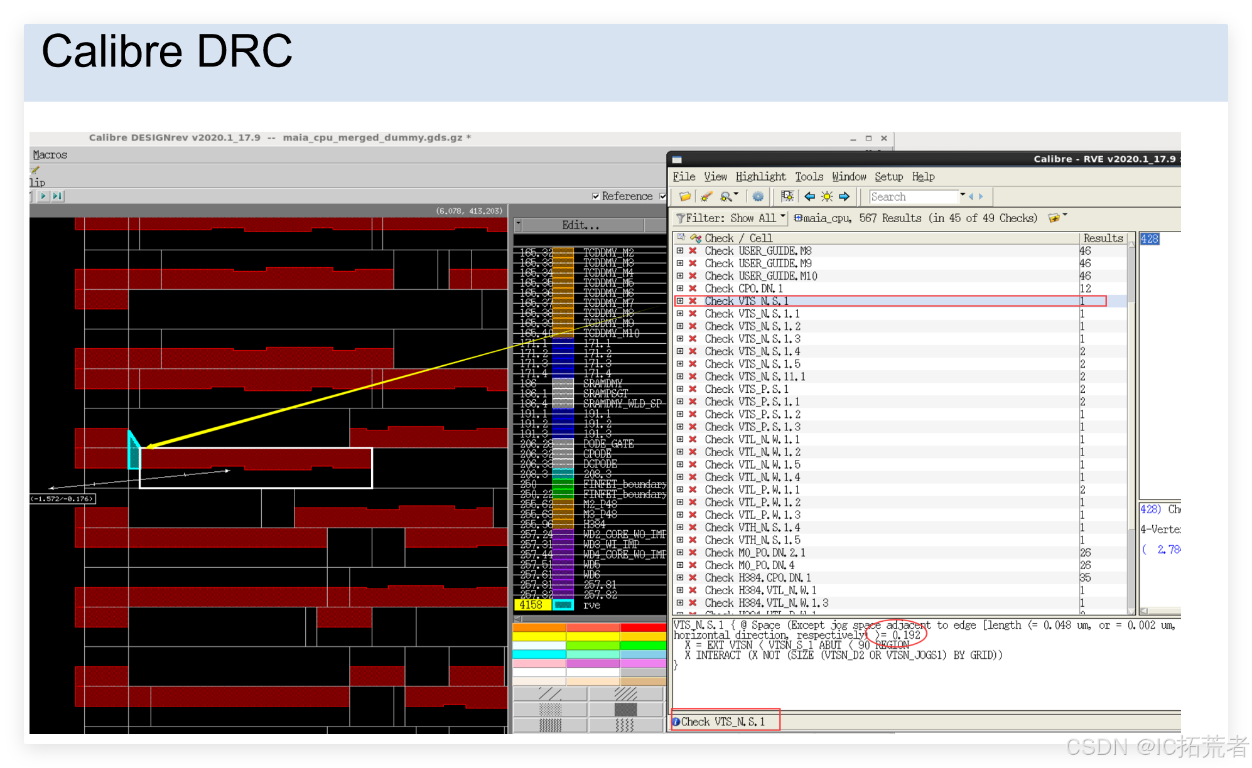Pick the cyan color swatch
This screenshot has width=1252, height=768.
(539, 654)
